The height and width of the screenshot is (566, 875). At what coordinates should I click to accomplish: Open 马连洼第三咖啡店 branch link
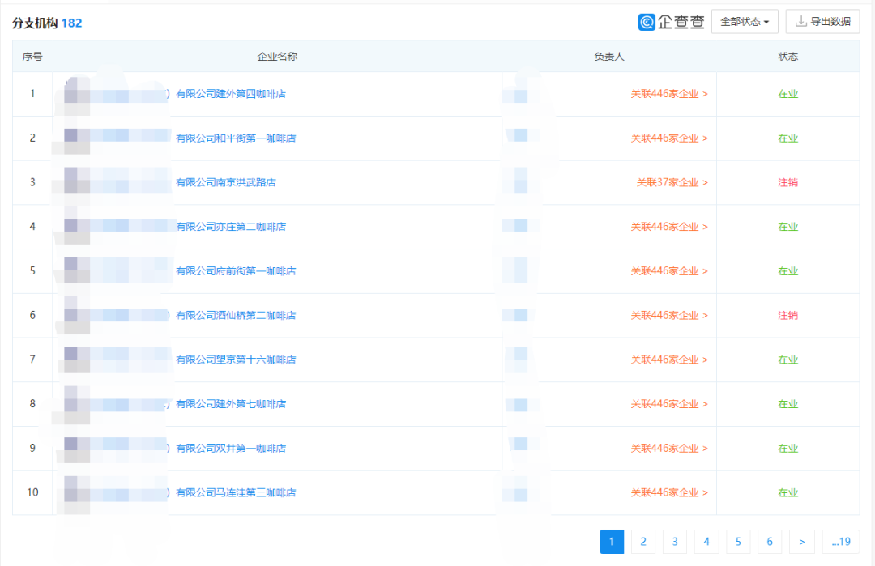pos(236,492)
